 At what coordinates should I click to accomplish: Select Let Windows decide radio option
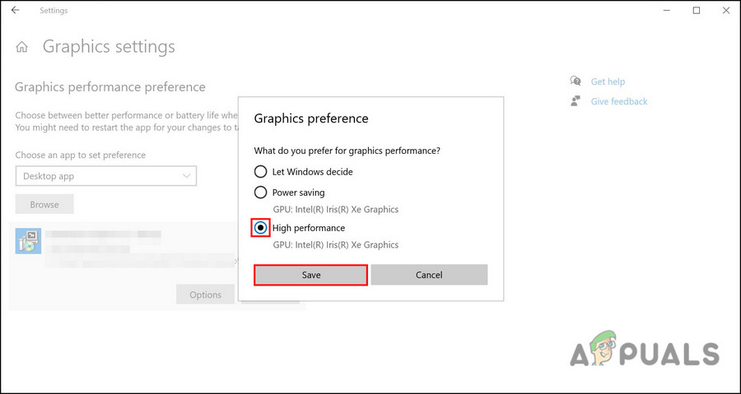tap(260, 172)
